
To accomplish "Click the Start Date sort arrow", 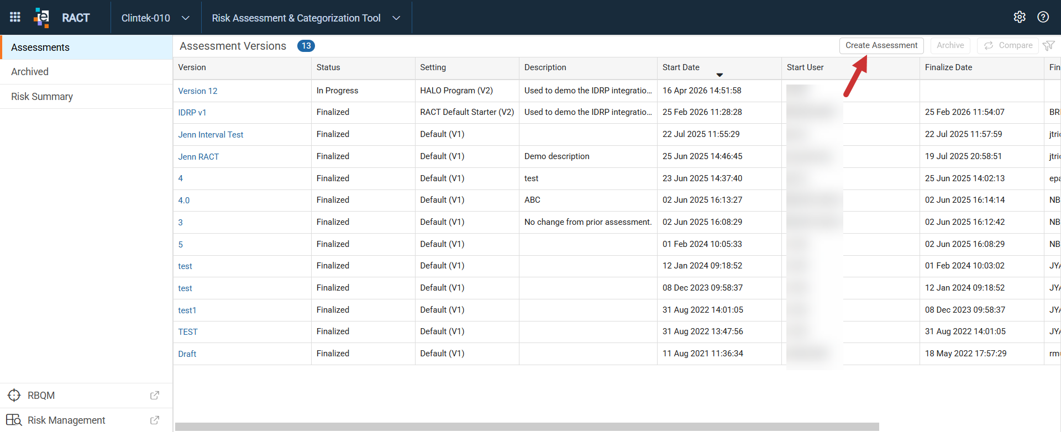I will click(719, 75).
